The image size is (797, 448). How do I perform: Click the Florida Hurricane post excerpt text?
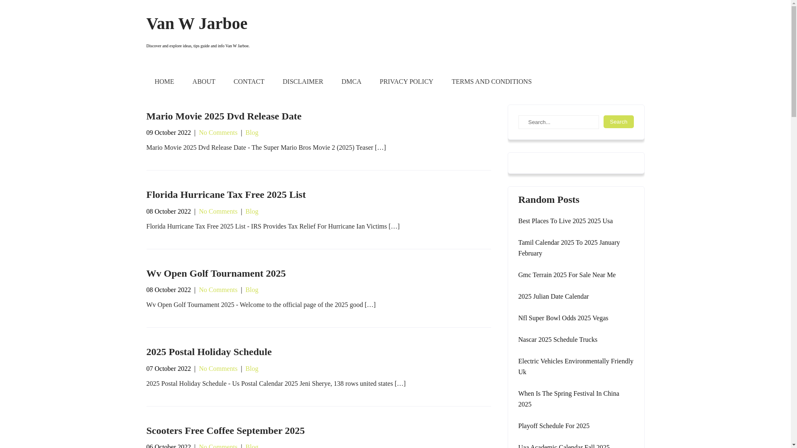pyautogui.click(x=273, y=226)
